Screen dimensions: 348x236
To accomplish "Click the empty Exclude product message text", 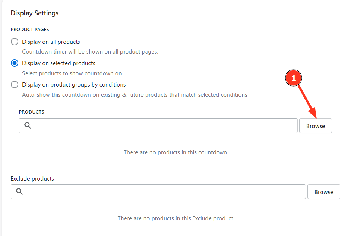I will click(175, 218).
